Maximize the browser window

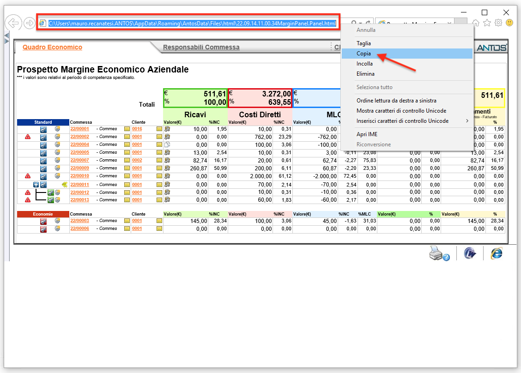point(485,12)
